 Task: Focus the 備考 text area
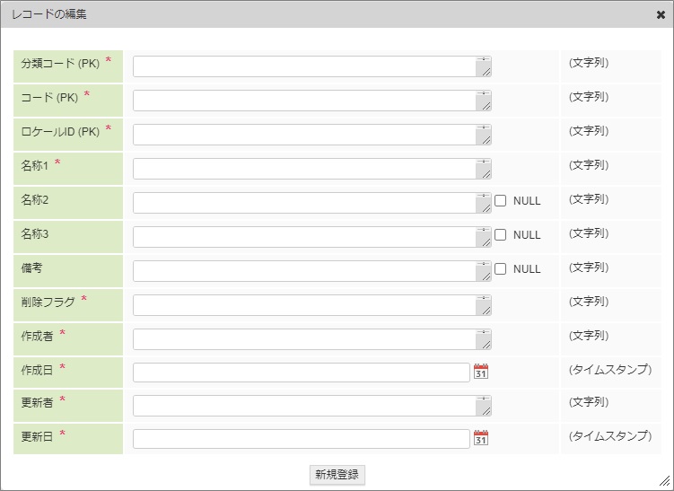(303, 271)
